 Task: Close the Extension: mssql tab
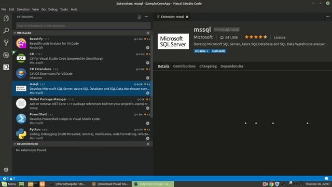[x=187, y=17]
